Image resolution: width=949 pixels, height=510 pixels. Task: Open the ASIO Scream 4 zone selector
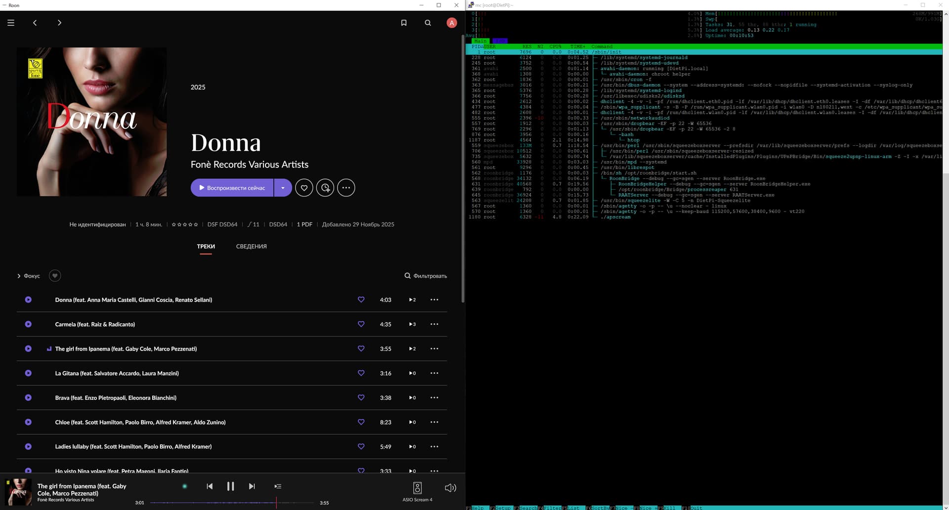pyautogui.click(x=417, y=491)
